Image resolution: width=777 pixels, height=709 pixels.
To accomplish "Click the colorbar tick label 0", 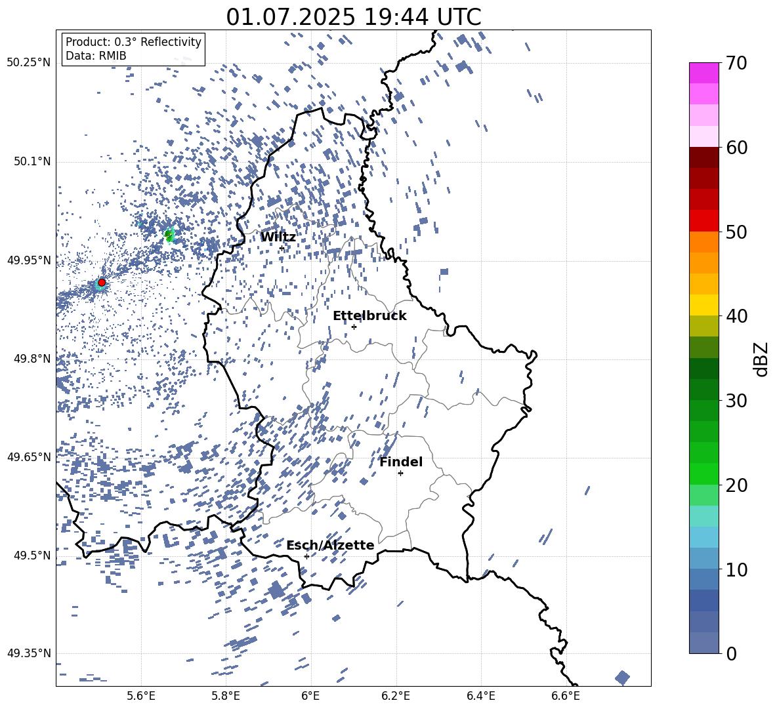I will 730,653.
